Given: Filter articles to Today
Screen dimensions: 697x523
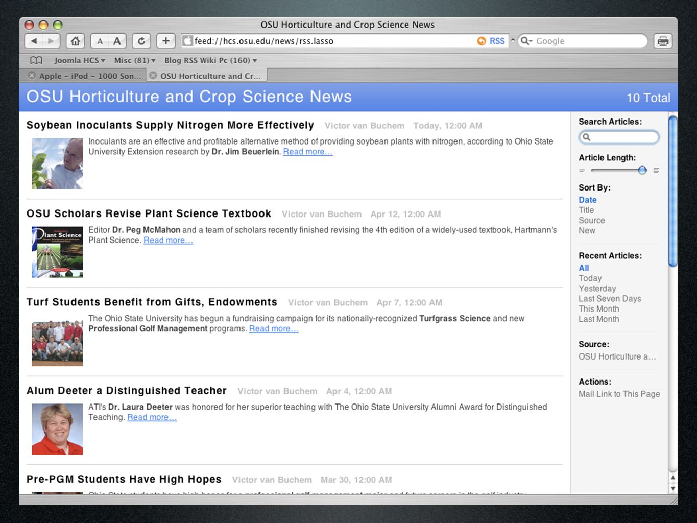Looking at the screenshot, I should coord(590,278).
